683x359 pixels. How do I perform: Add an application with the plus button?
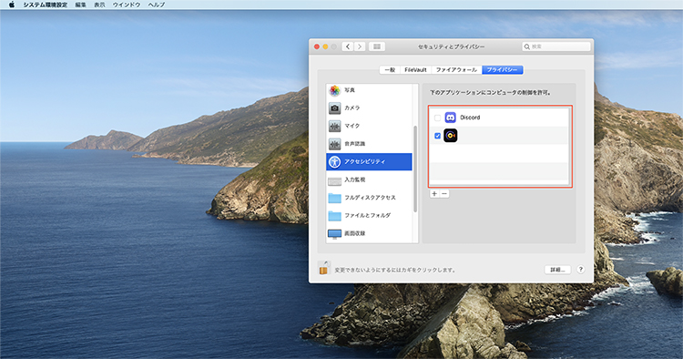click(434, 194)
